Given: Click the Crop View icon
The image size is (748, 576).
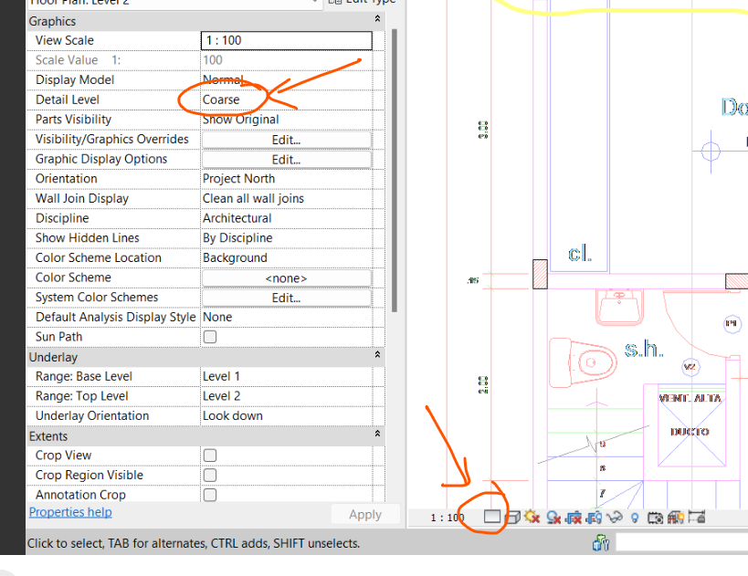Looking at the screenshot, I should [x=573, y=516].
